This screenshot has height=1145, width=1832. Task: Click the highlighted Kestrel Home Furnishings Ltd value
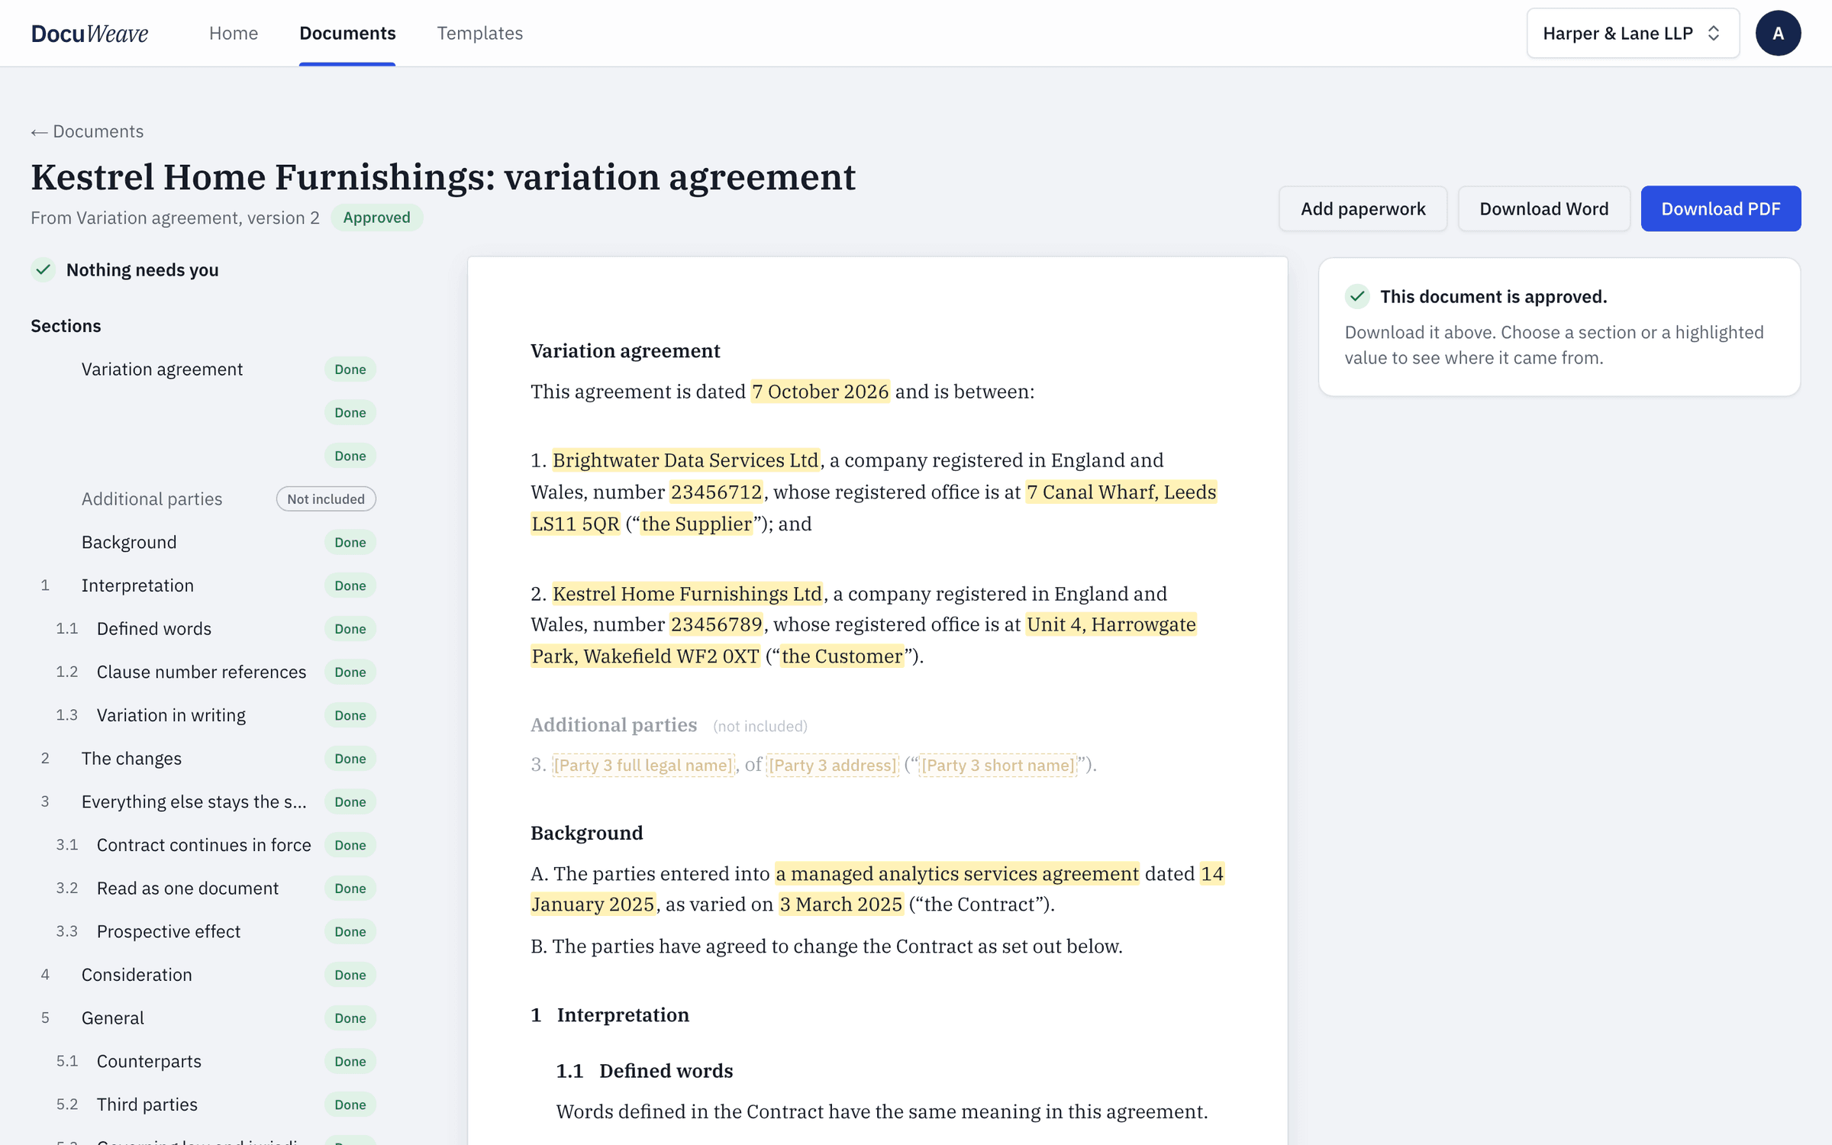pos(687,594)
